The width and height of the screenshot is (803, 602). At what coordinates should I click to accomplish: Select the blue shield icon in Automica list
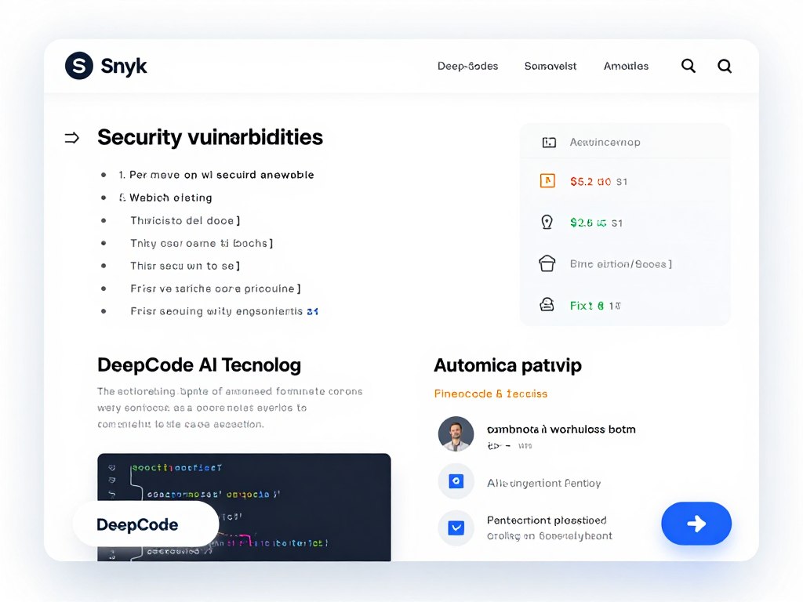(456, 481)
